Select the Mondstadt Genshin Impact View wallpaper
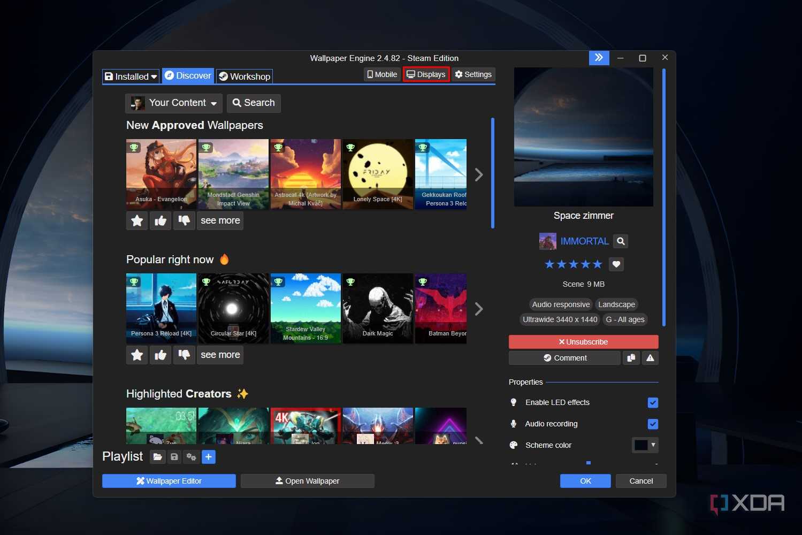This screenshot has height=535, width=802. point(233,174)
